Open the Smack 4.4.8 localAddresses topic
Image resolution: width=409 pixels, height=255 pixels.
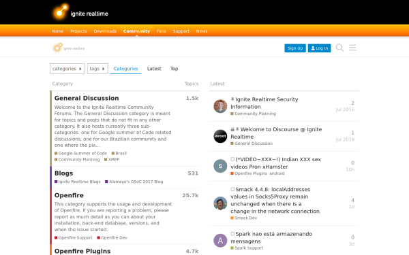coord(275,200)
